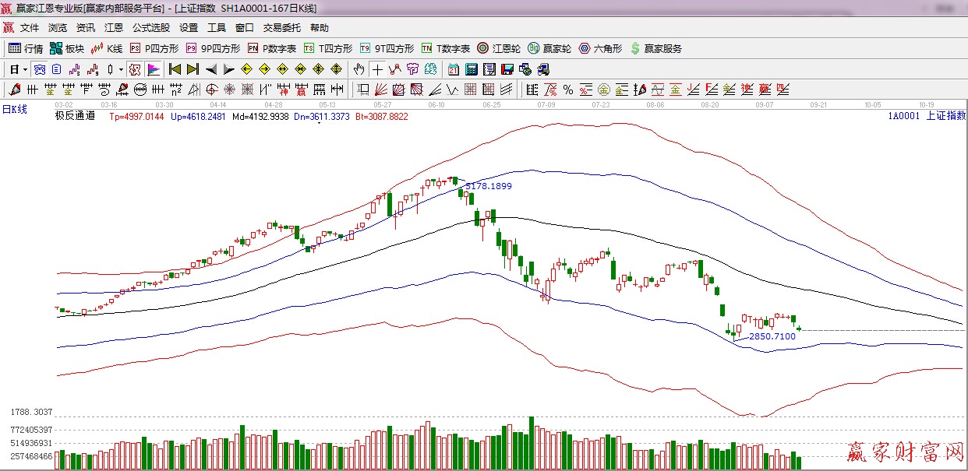Select the percent (%) drawing tool

pyautogui.click(x=568, y=90)
